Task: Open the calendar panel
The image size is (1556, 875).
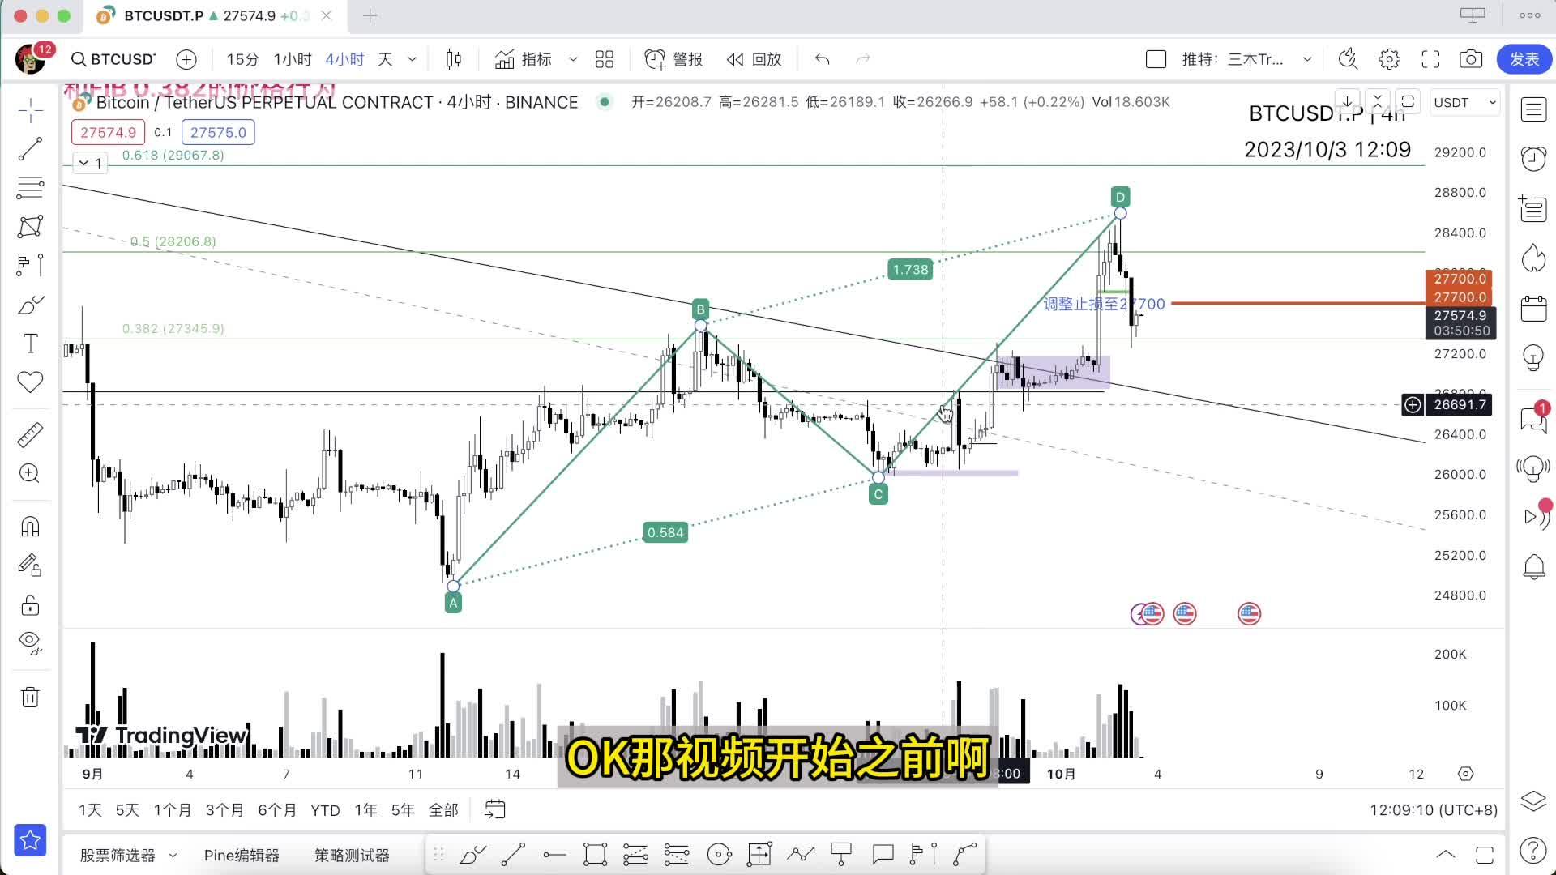Action: (x=1533, y=308)
